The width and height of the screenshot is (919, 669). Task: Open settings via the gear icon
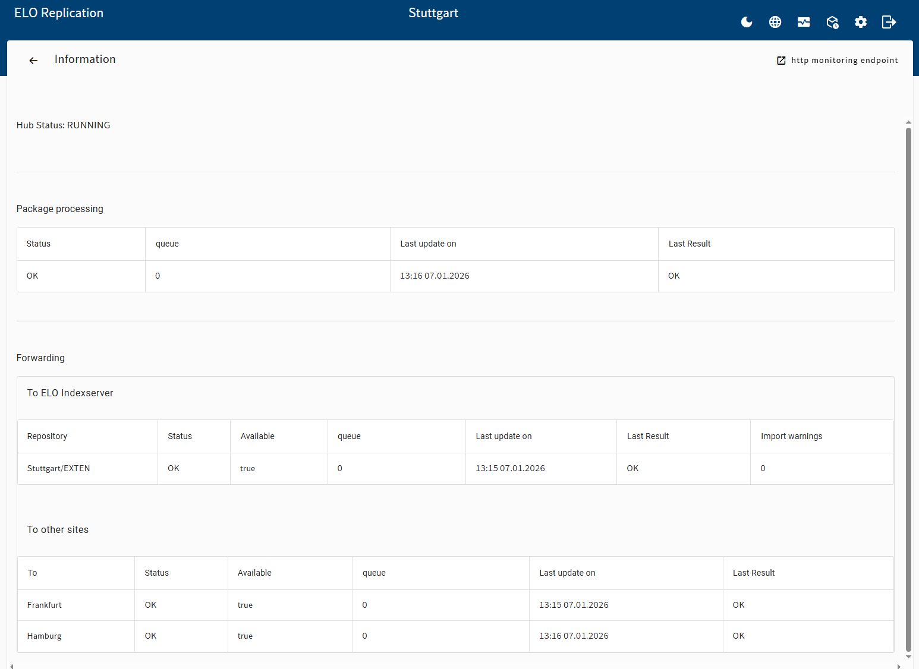(861, 22)
